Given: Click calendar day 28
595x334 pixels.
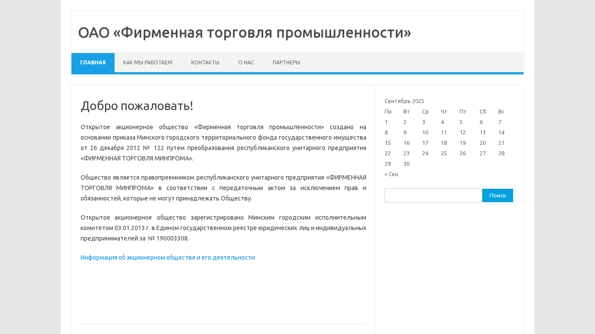Looking at the screenshot, I should click(501, 154).
